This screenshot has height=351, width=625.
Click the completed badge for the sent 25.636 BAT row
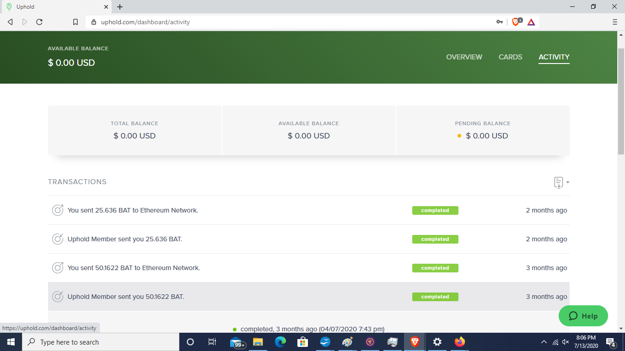click(x=435, y=210)
